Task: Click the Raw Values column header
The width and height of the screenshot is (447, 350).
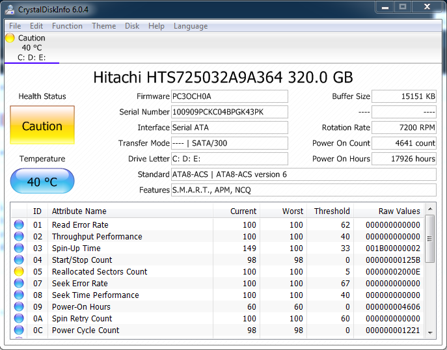Action: [x=399, y=211]
